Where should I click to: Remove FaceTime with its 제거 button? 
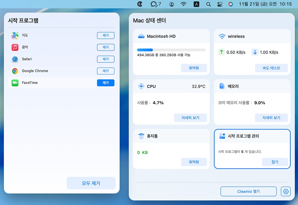pos(105,83)
